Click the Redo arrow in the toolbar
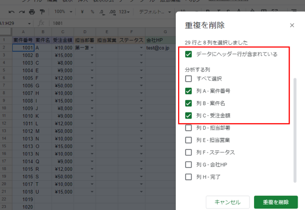This screenshot has width=305, height=210. (22, 11)
